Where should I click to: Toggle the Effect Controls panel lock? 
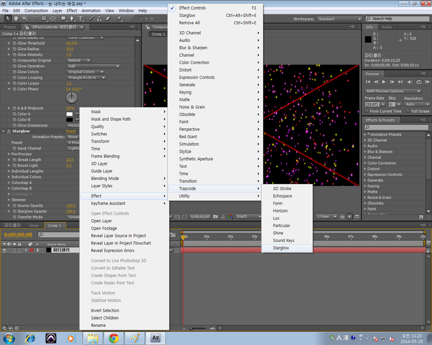(x=27, y=27)
